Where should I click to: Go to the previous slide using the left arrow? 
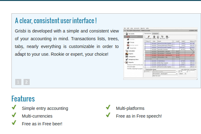tap(20, 50)
